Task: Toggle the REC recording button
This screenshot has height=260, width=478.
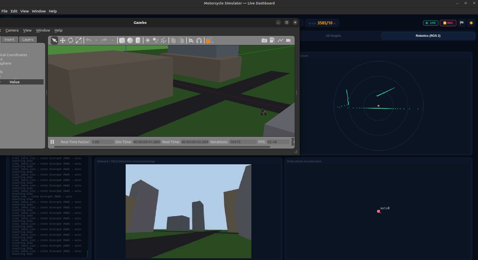Action: [x=448, y=23]
